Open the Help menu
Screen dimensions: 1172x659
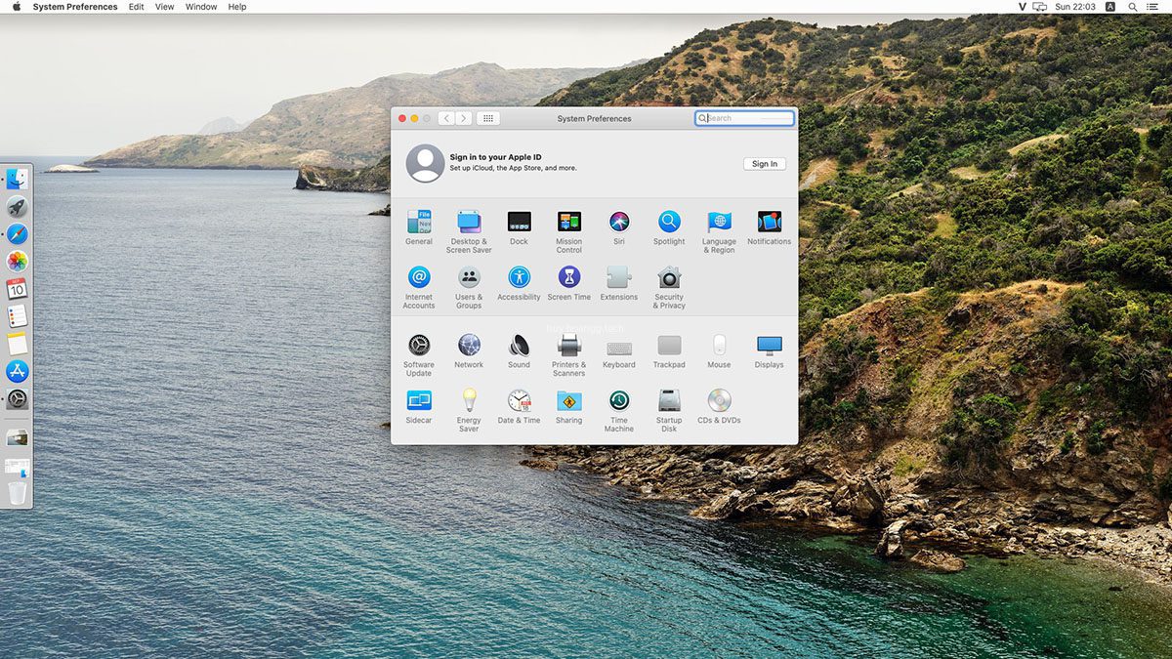[237, 7]
